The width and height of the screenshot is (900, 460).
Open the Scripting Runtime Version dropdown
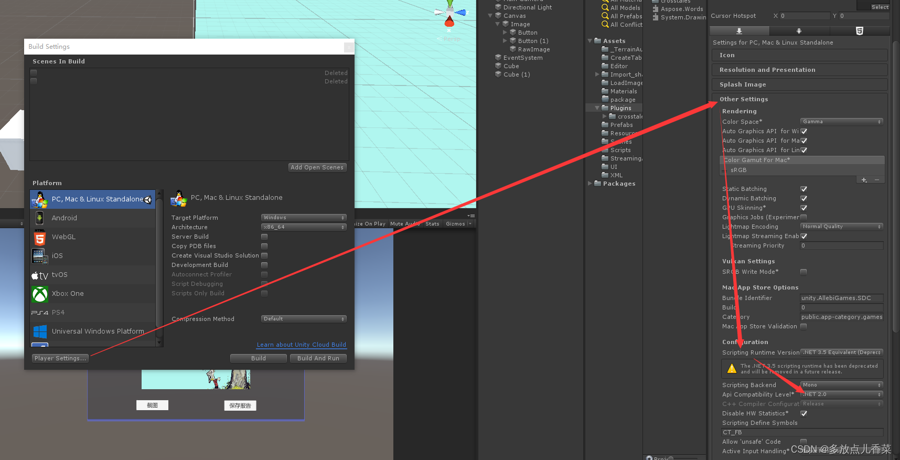click(x=841, y=352)
